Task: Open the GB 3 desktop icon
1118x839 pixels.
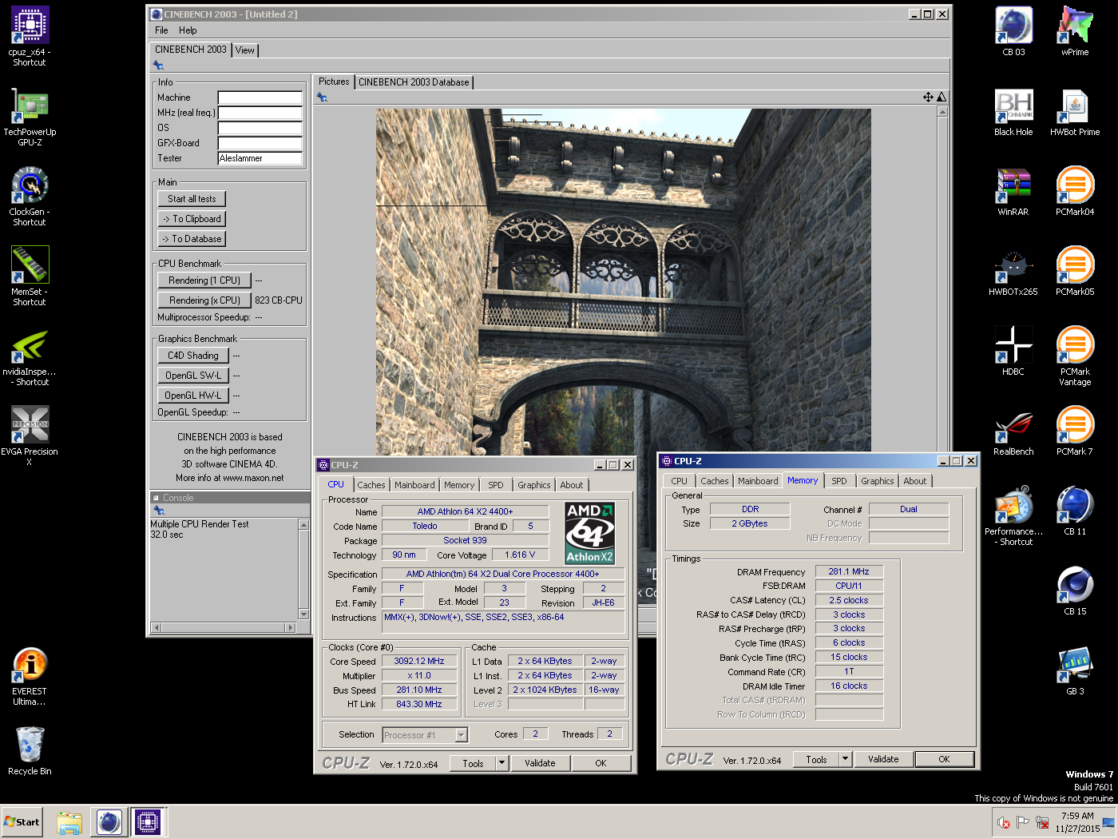Action: [1075, 671]
